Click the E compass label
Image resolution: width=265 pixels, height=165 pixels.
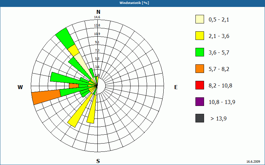click(176, 87)
